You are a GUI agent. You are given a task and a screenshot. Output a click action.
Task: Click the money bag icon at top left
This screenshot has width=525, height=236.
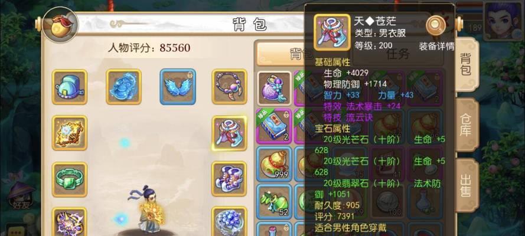(x=60, y=24)
